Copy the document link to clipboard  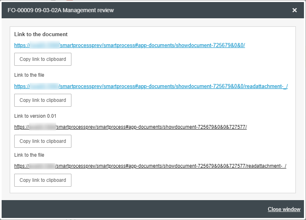(43, 59)
